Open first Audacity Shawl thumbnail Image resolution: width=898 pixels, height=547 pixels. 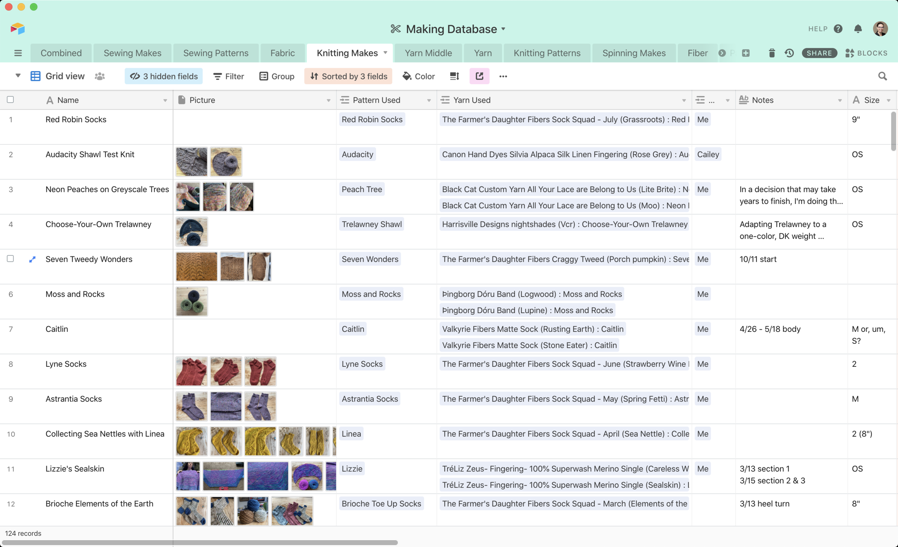coord(192,162)
